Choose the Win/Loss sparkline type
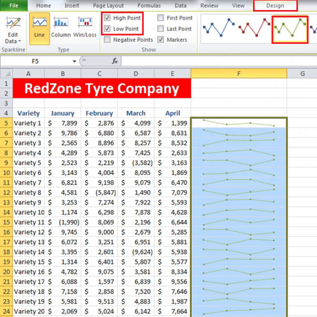 pos(85,27)
